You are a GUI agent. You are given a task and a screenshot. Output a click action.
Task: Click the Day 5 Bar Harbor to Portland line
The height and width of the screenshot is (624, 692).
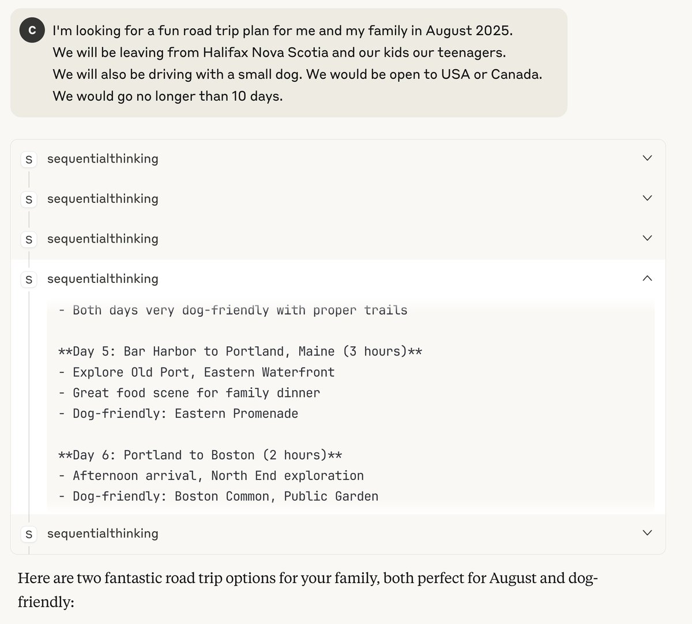[240, 351]
